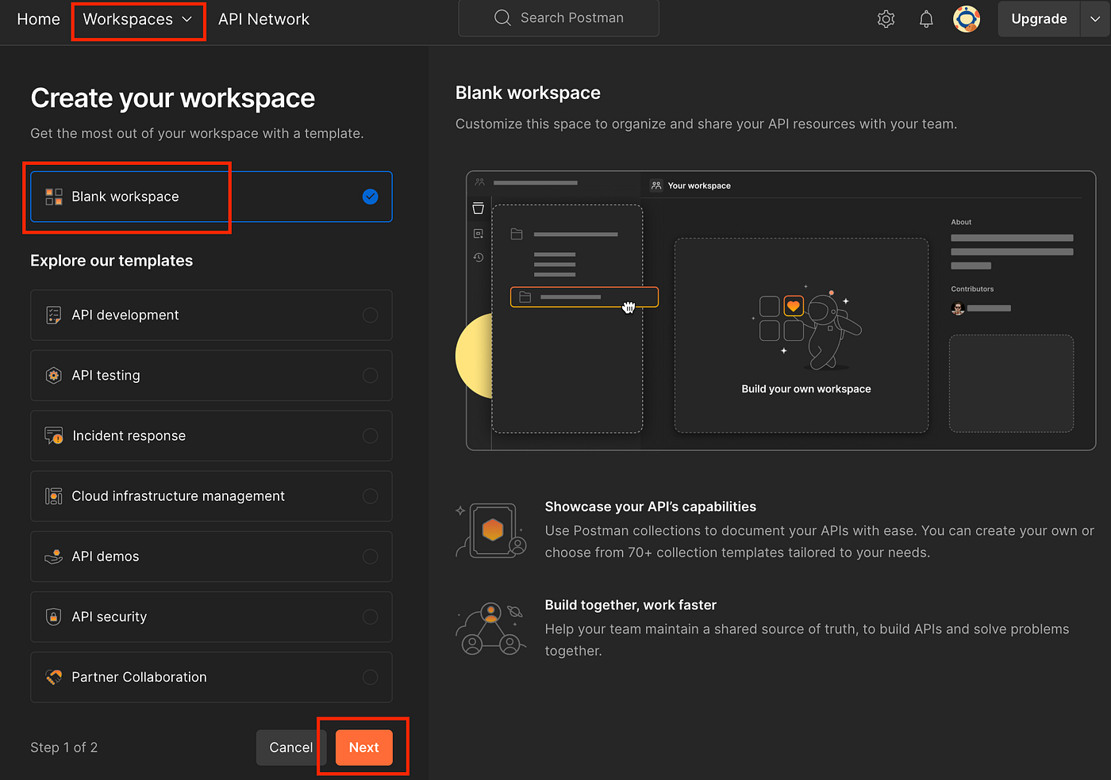
Task: Click the 'Create your workspace' heading
Action: (x=173, y=98)
